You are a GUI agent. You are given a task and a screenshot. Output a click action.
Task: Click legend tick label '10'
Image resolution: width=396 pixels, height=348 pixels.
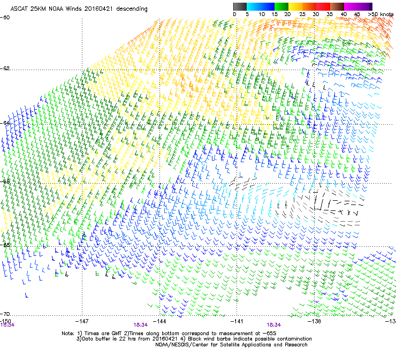262,14
